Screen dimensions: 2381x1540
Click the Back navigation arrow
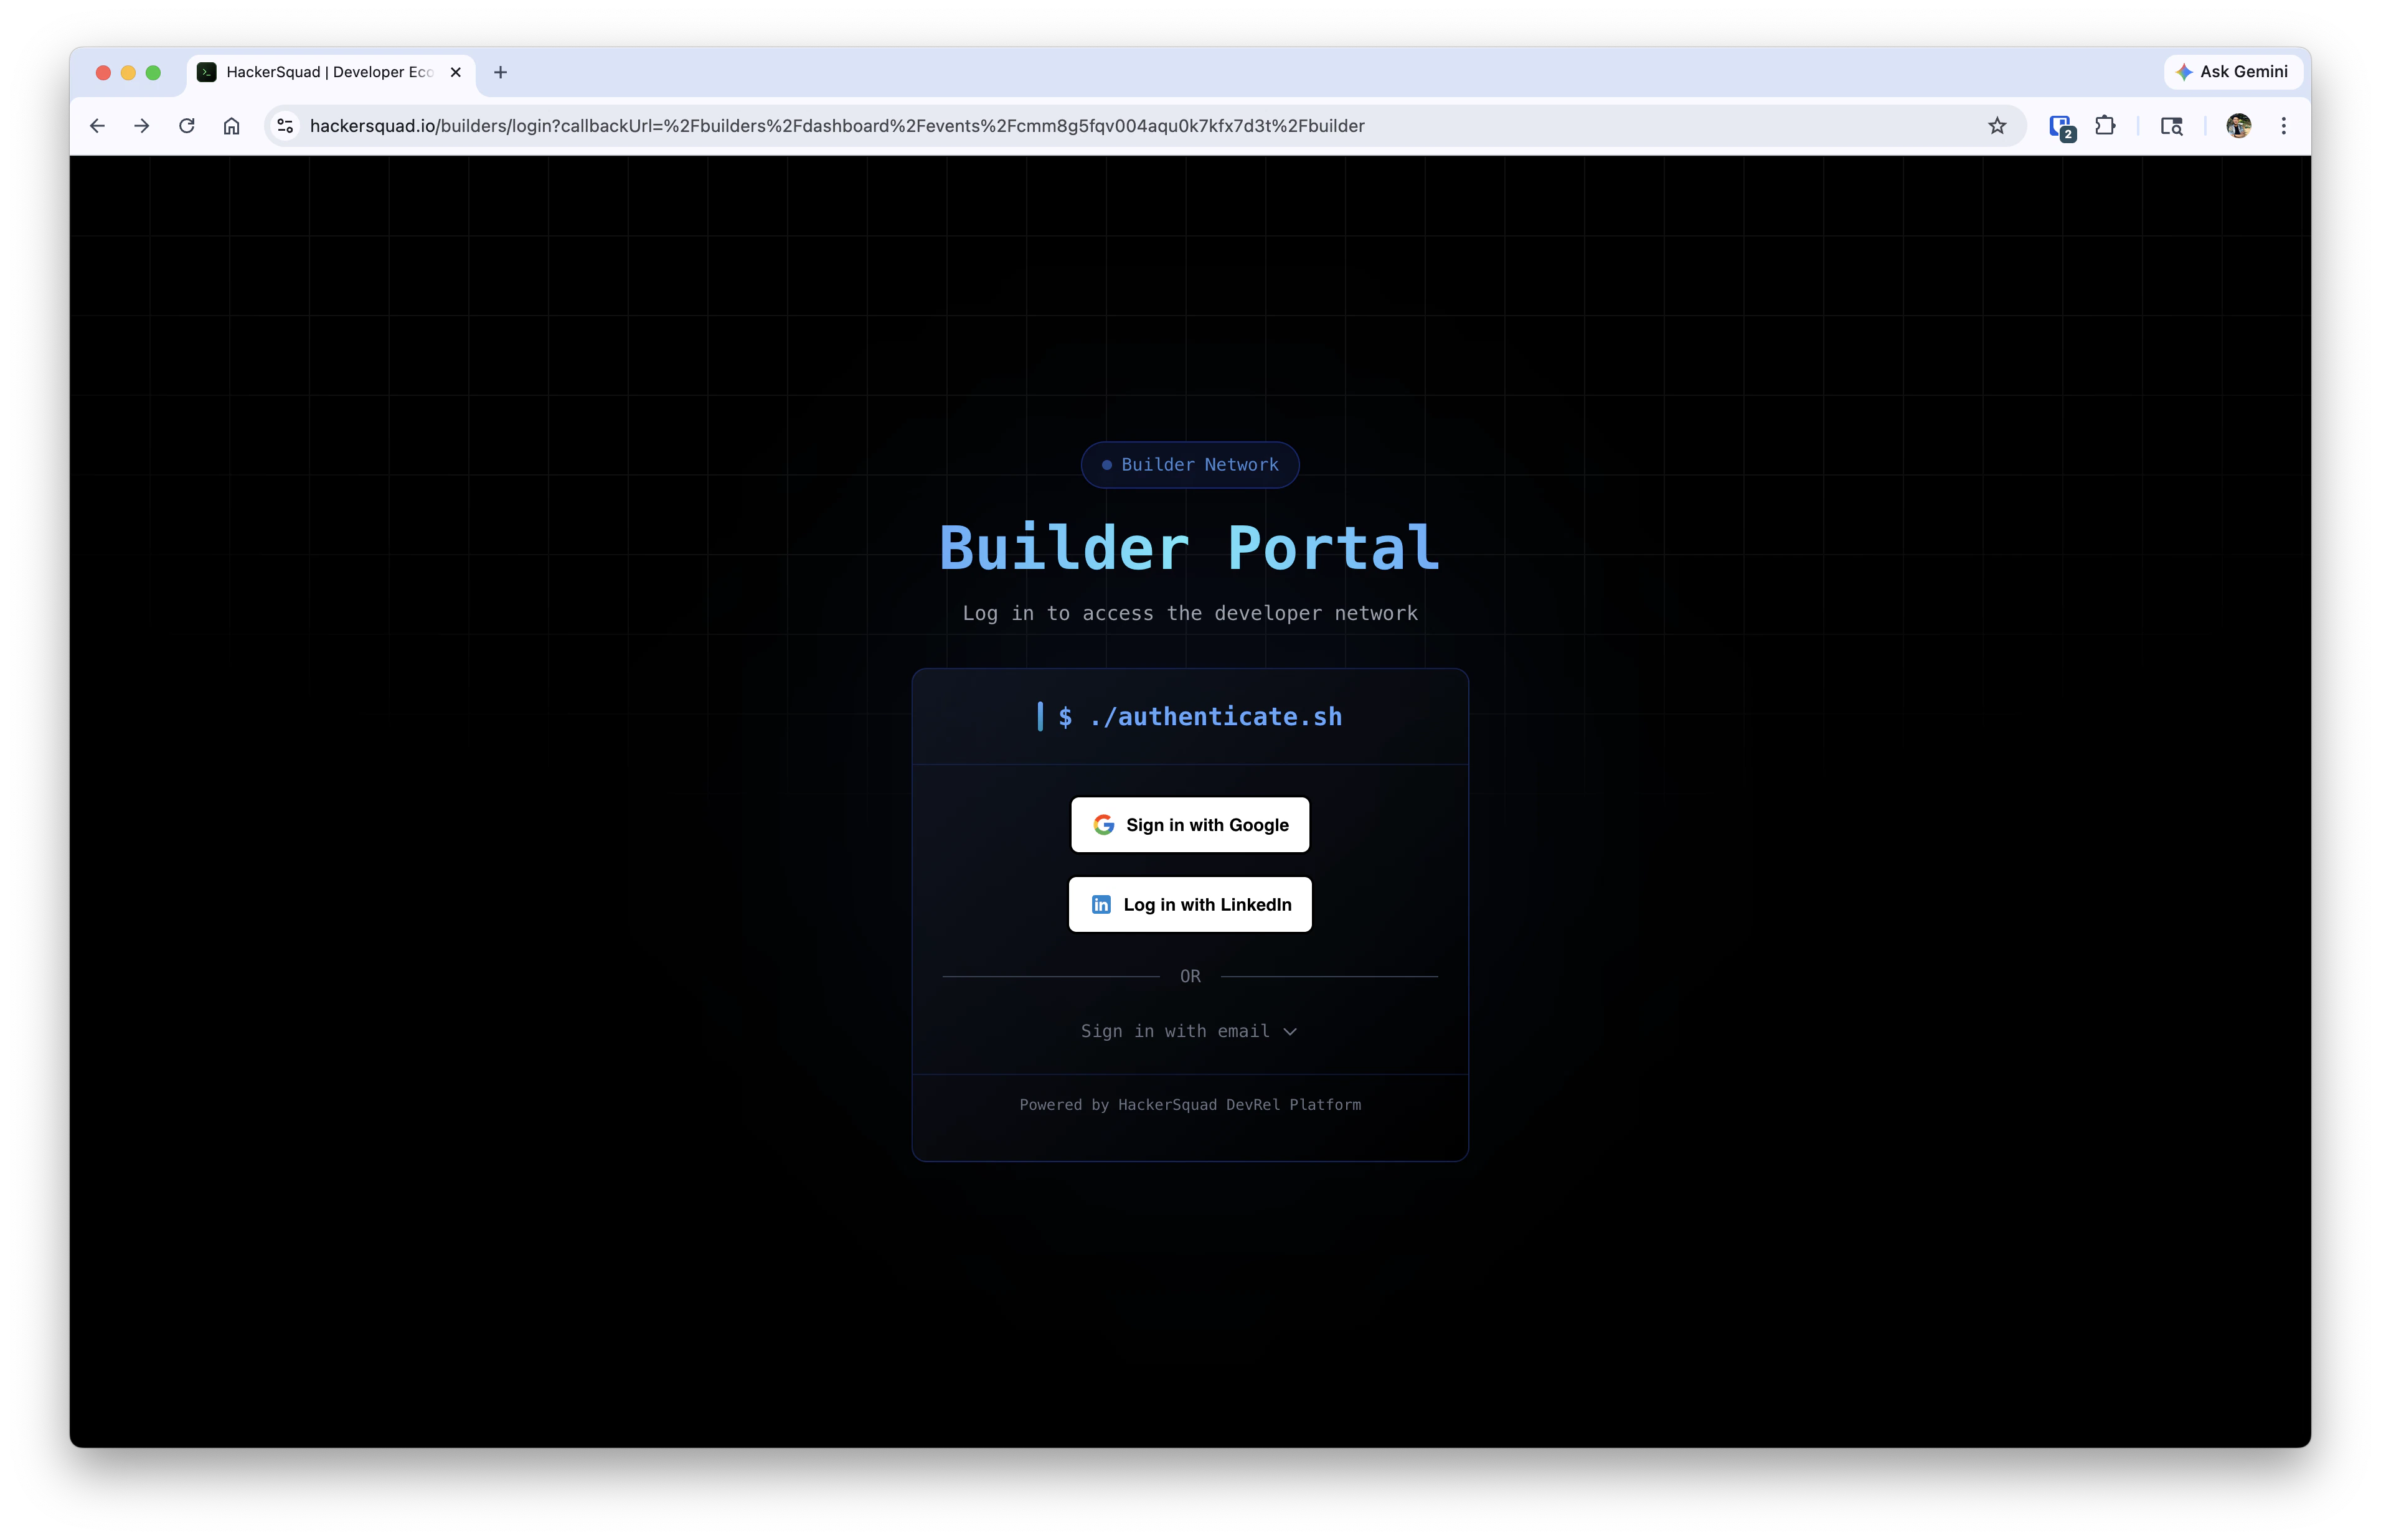96,125
